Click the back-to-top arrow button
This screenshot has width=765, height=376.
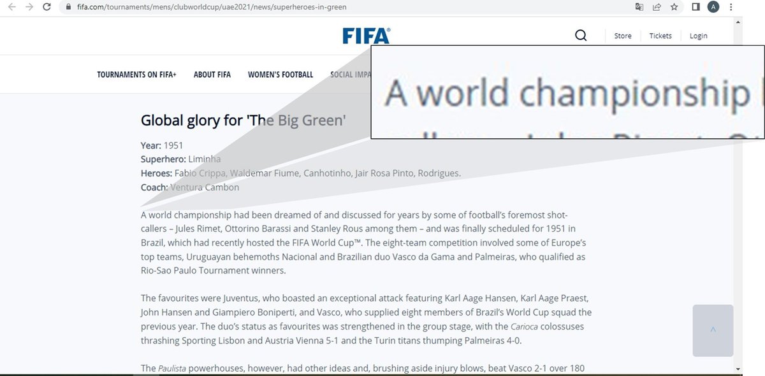(x=713, y=330)
